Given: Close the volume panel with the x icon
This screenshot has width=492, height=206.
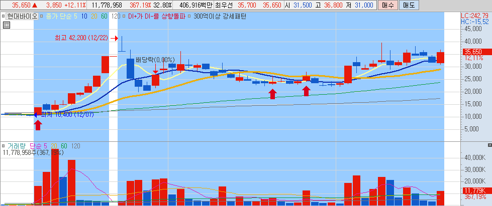Looking at the screenshot, I should point(490,145).
